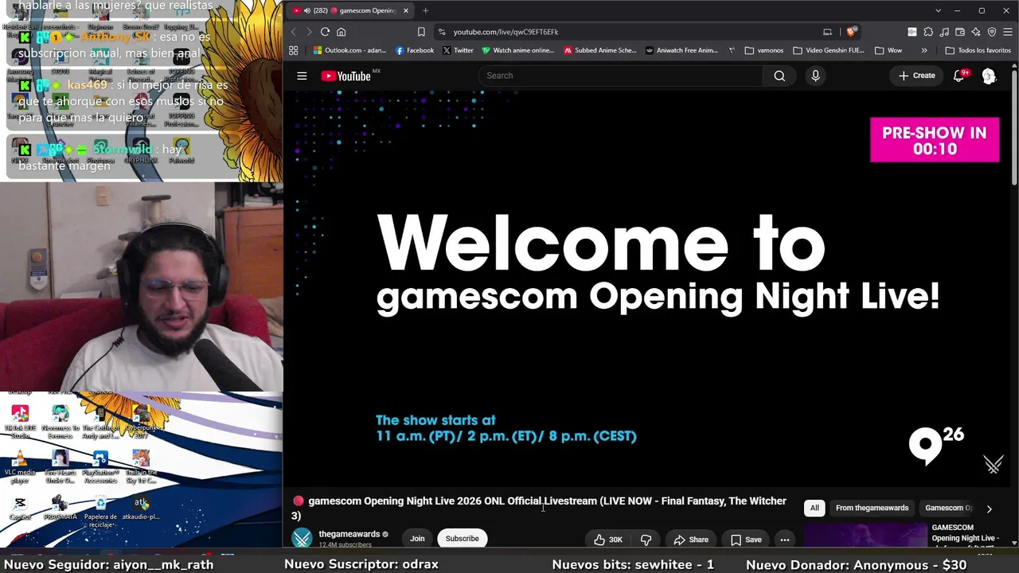Subscribe to thegameawards channel
Viewport: 1019px width, 573px height.
pyautogui.click(x=463, y=539)
